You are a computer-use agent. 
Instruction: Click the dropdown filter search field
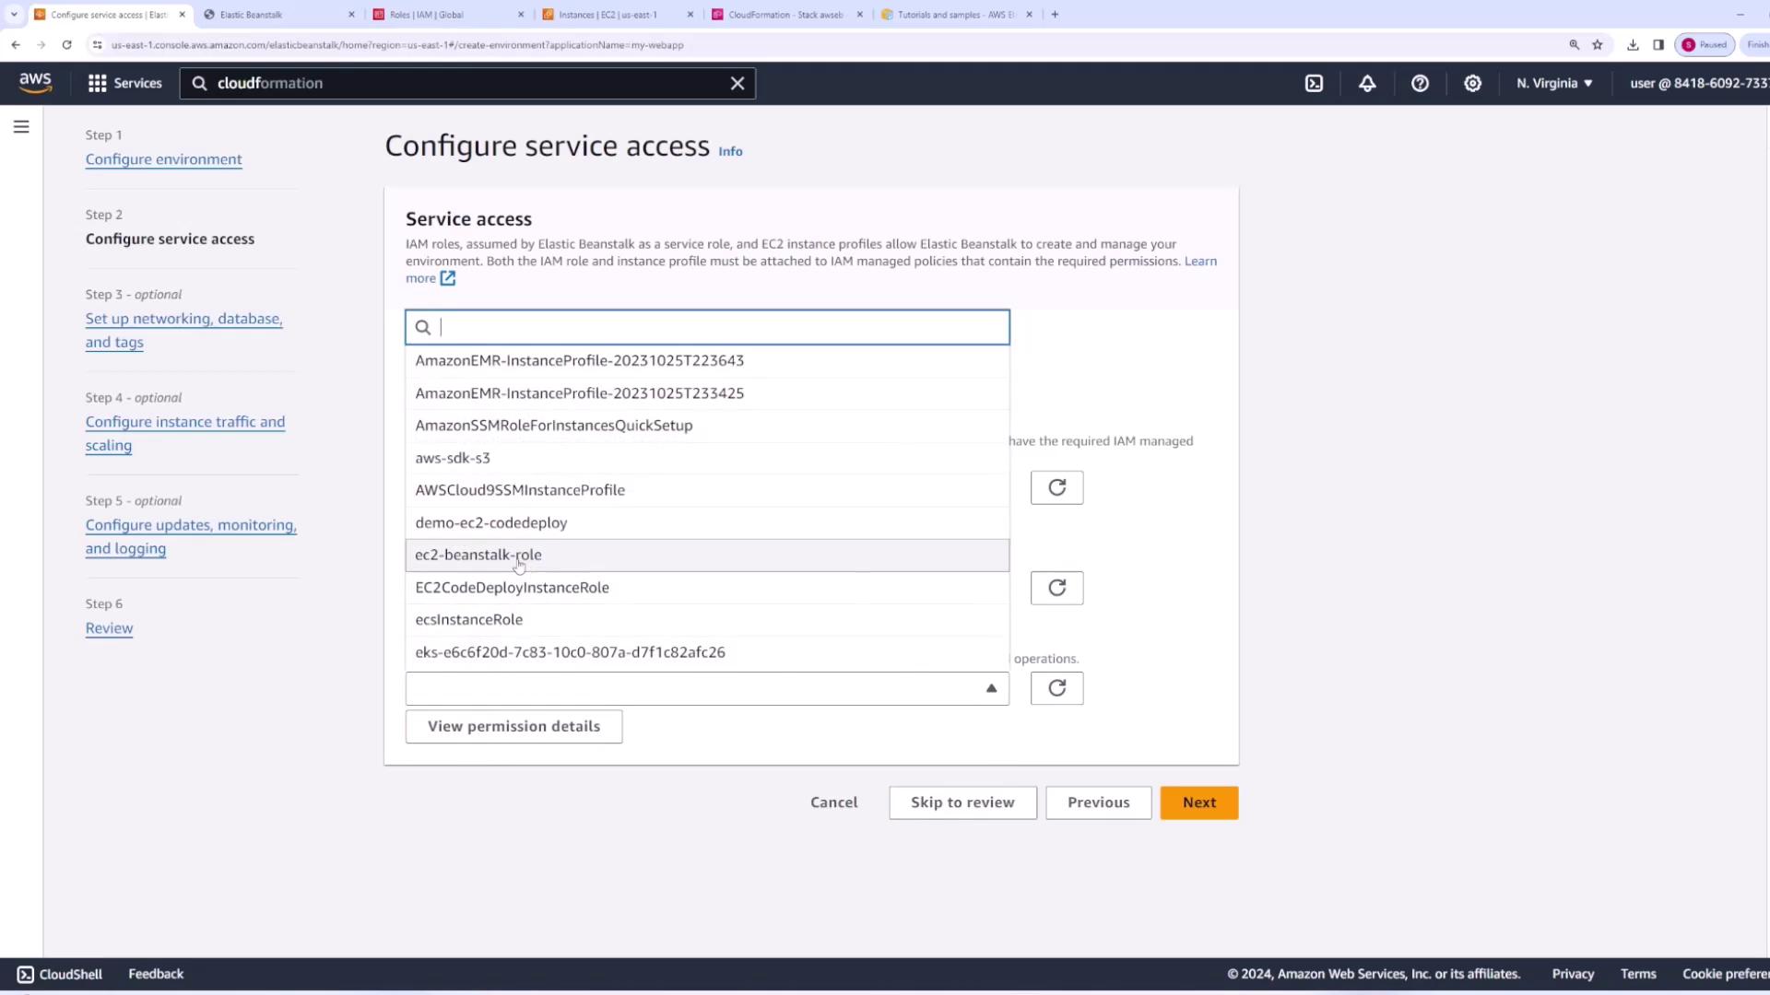(719, 327)
